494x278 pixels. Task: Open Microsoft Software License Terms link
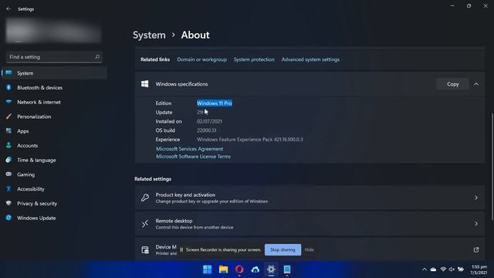tap(193, 157)
